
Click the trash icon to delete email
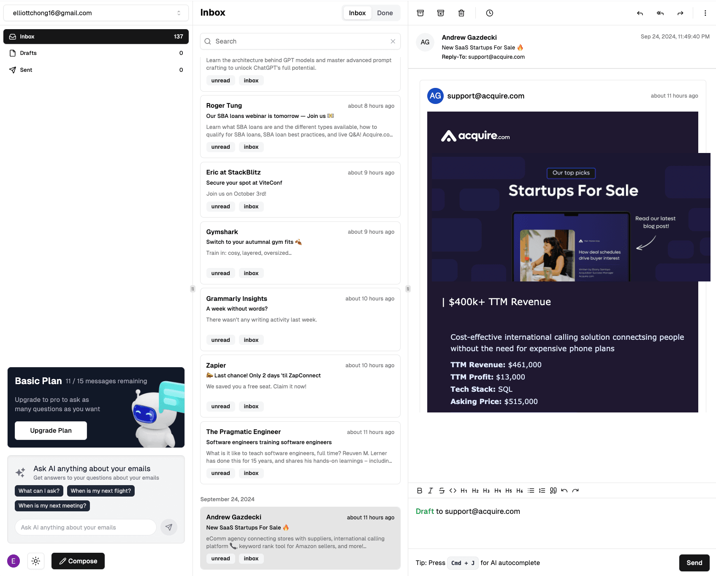[x=461, y=13]
